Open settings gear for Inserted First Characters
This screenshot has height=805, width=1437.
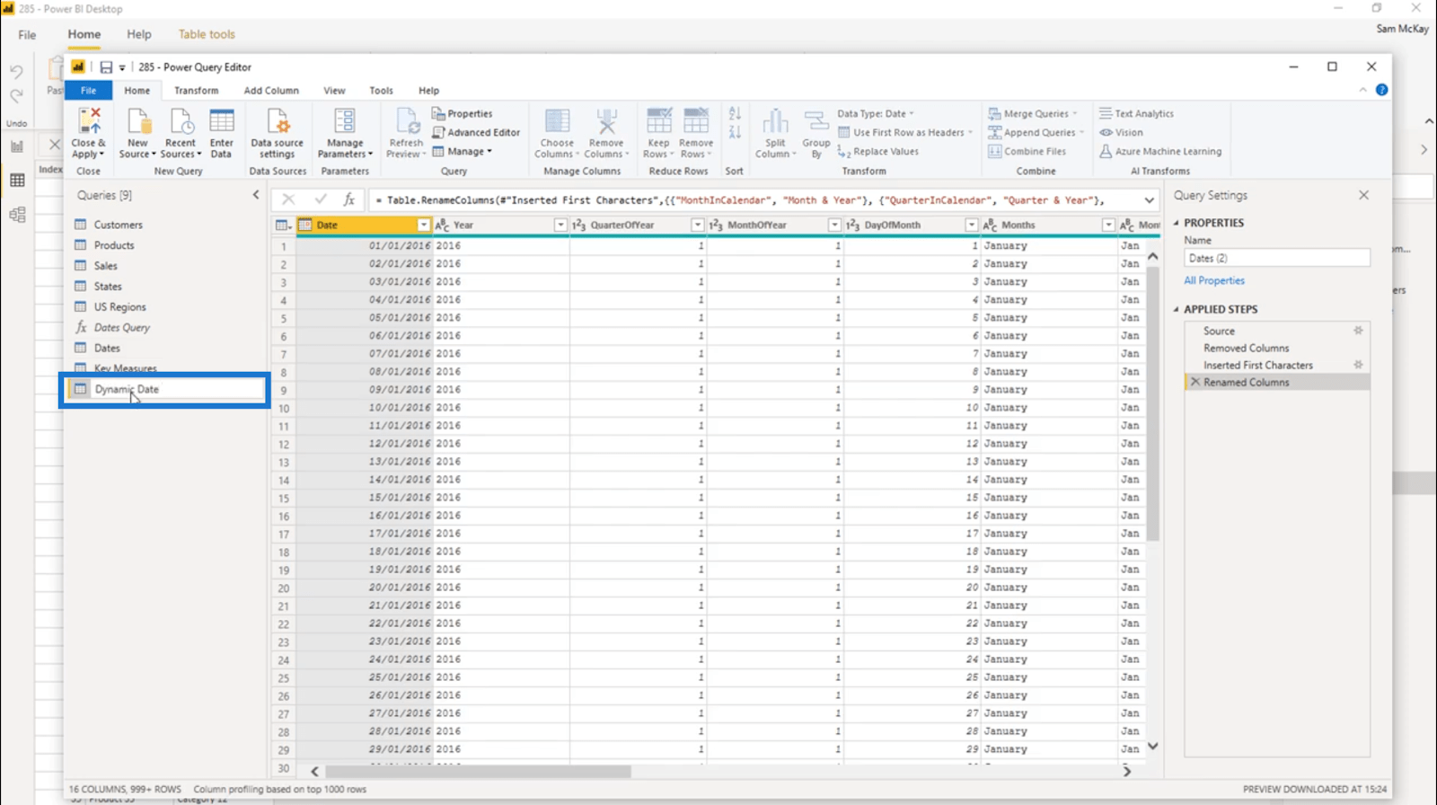pyautogui.click(x=1358, y=365)
